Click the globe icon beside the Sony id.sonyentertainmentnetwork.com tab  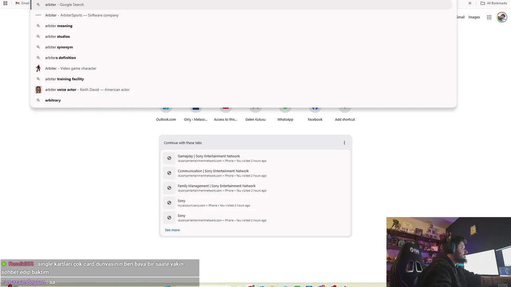tap(169, 218)
